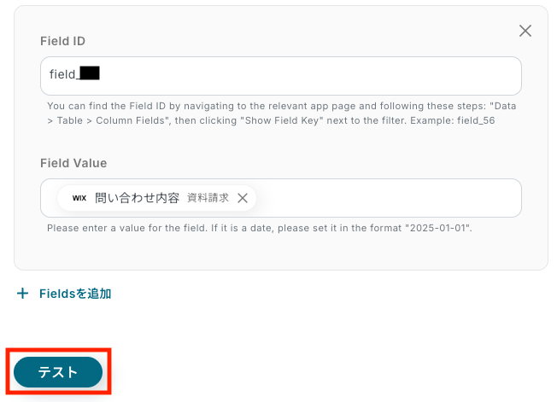Delete the 問い合わせ内容 chip using its X

tap(243, 198)
